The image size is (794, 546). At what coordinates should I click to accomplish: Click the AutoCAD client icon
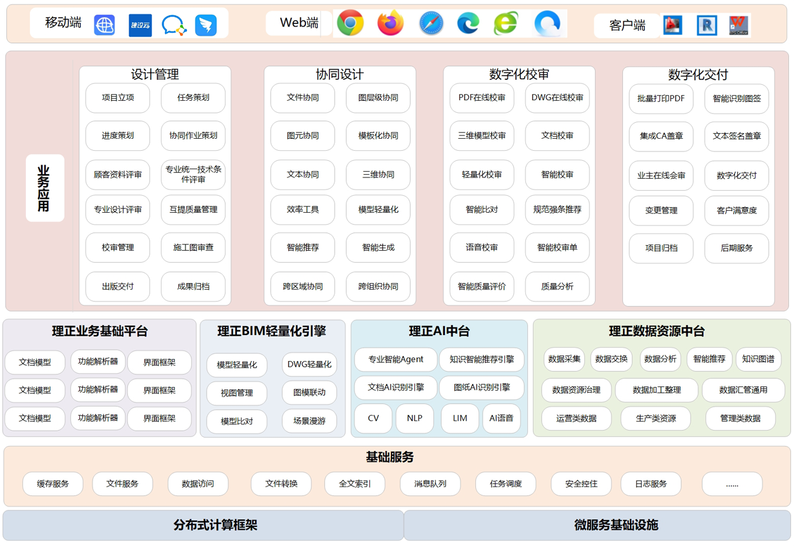click(x=672, y=25)
